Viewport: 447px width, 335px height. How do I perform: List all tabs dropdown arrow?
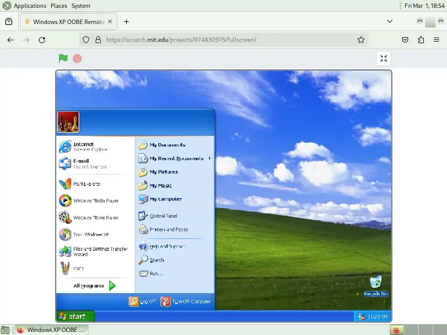pyautogui.click(x=390, y=21)
